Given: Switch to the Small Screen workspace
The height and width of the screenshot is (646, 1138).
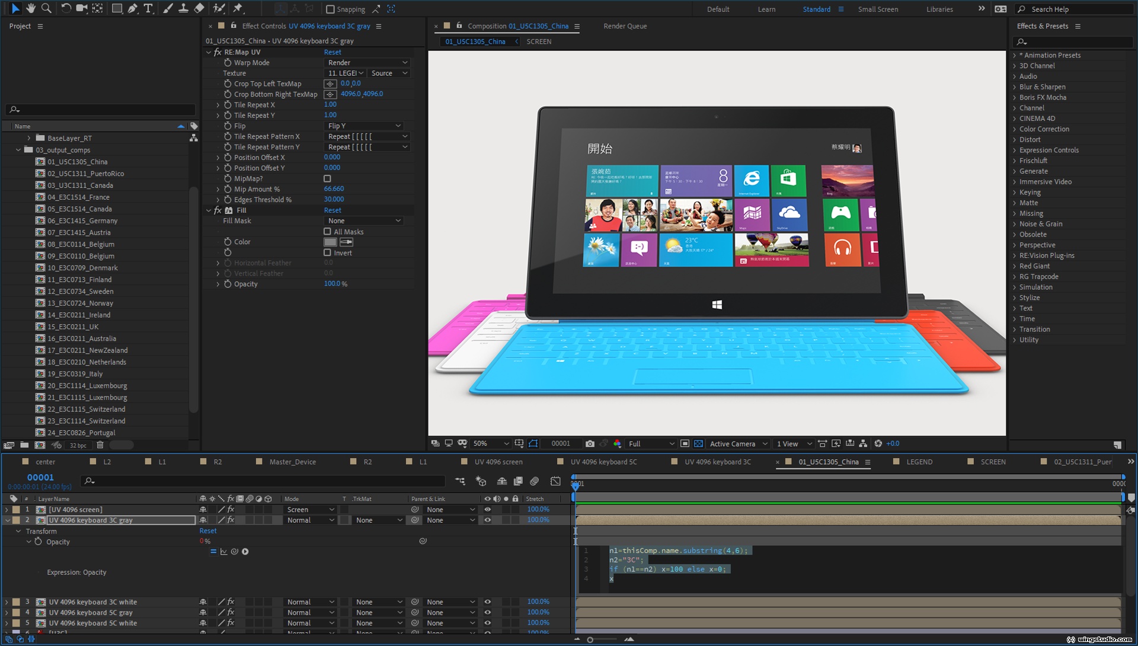Looking at the screenshot, I should pos(878,9).
